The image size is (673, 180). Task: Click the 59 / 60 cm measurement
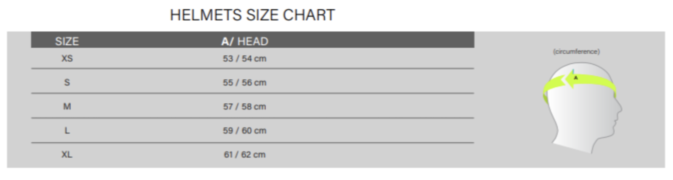(x=244, y=130)
